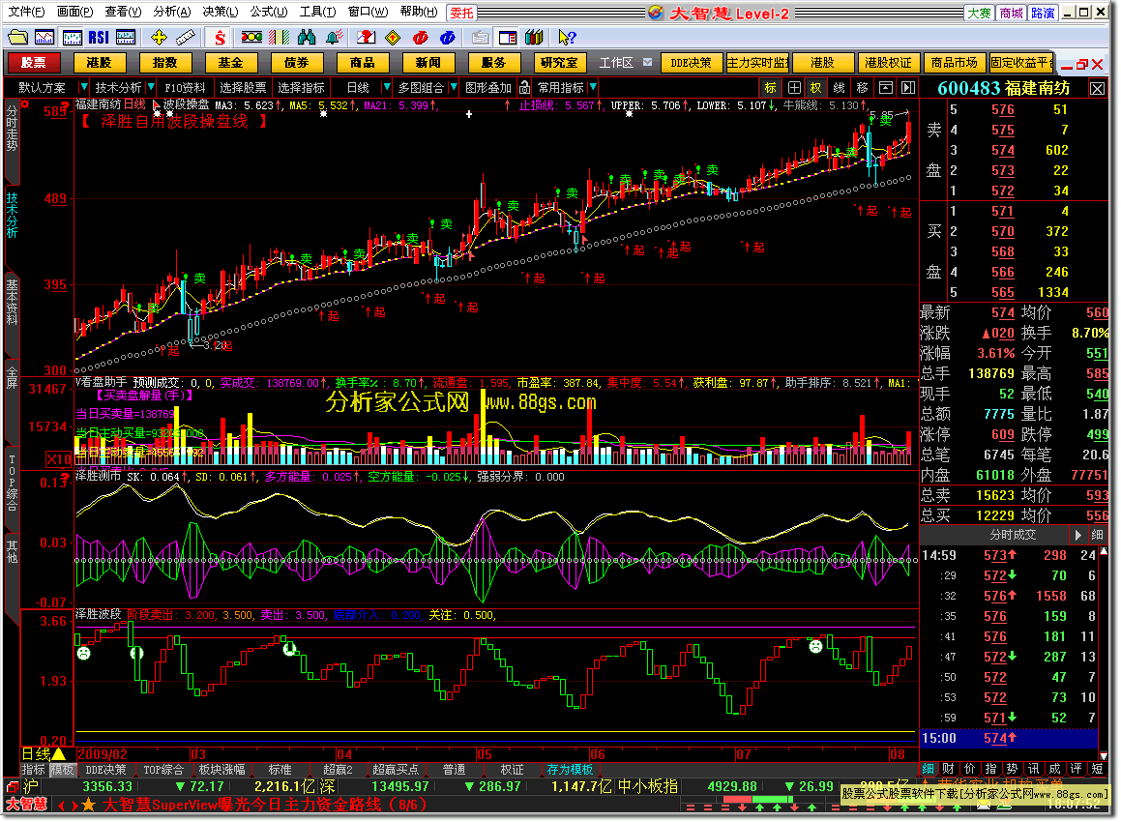Open the 文件(F) menu
This screenshot has height=822, width=1121.
pos(26,12)
